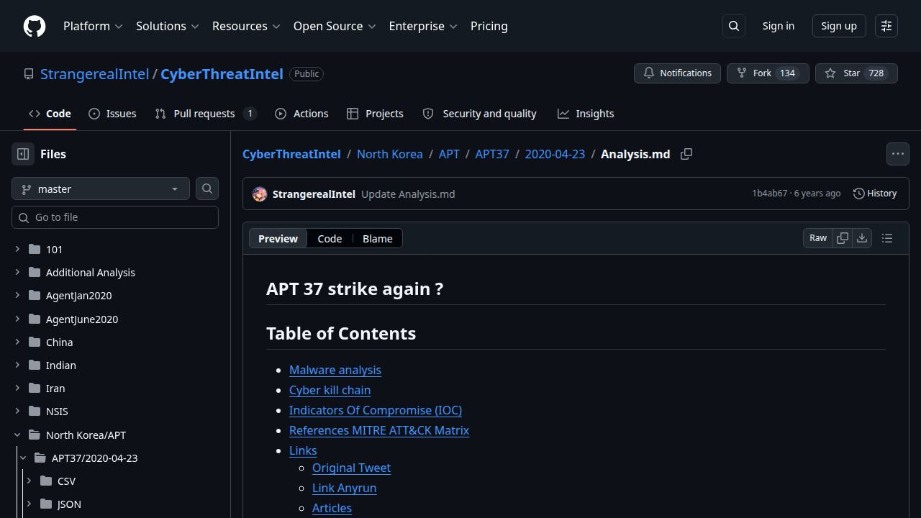Go to StrangerealIntel owner profile link
The image size is (921, 518).
coord(94,74)
